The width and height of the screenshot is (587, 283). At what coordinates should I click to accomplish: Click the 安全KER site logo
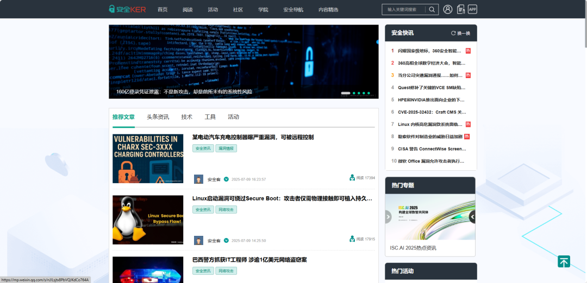click(x=127, y=9)
